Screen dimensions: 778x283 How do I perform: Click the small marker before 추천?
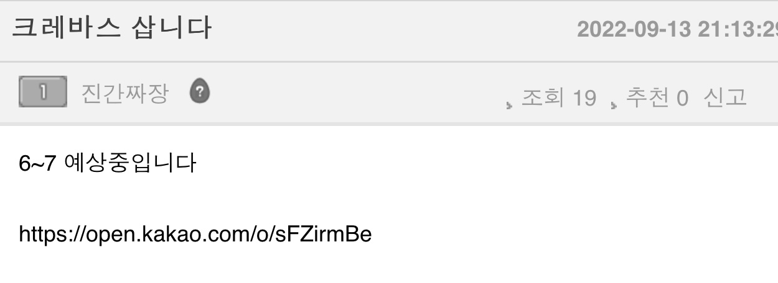(x=614, y=104)
